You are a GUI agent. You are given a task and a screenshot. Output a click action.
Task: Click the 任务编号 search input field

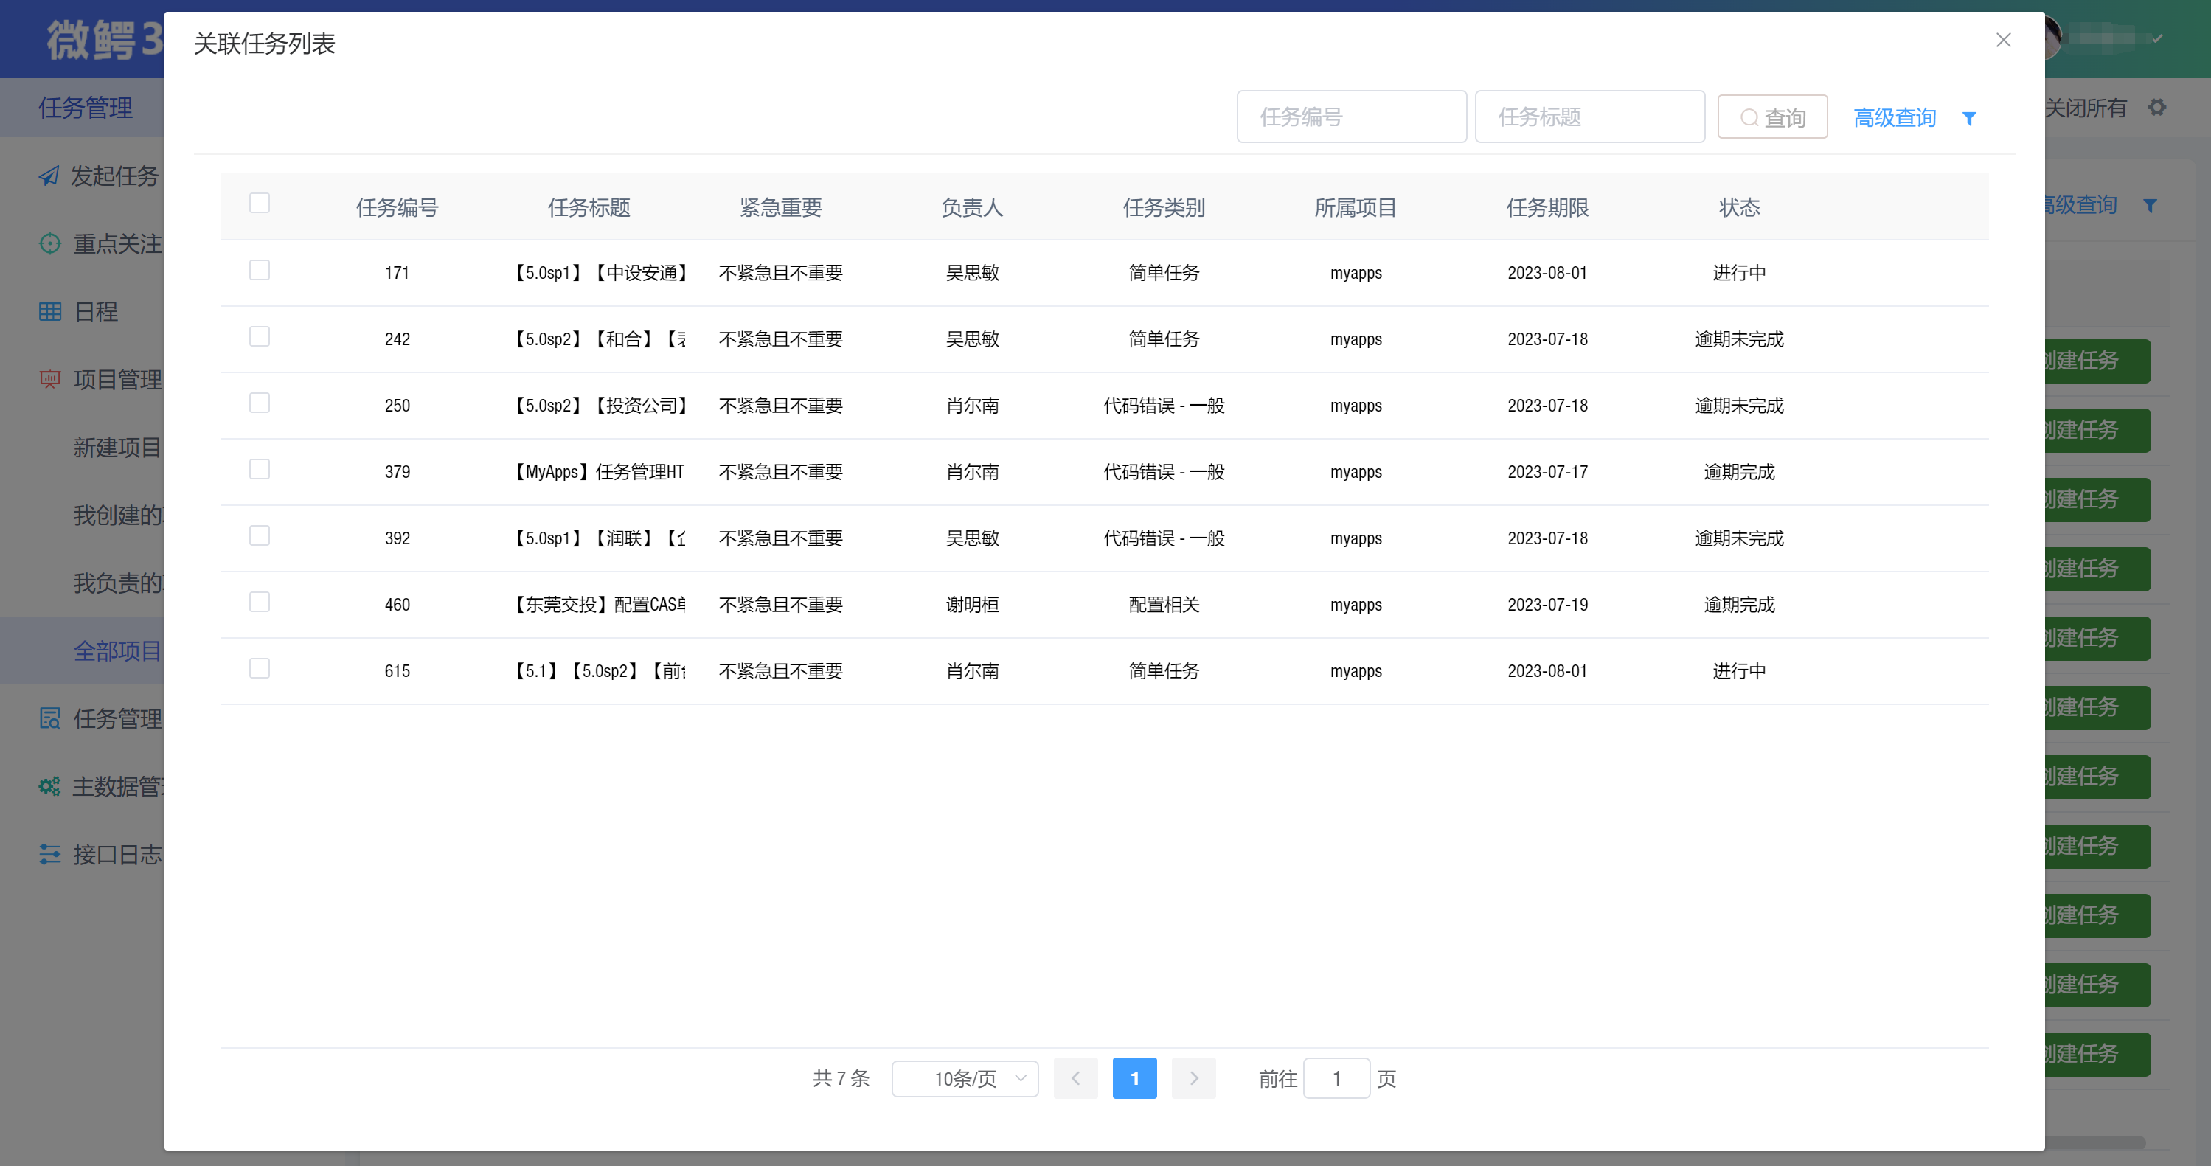click(x=1351, y=117)
